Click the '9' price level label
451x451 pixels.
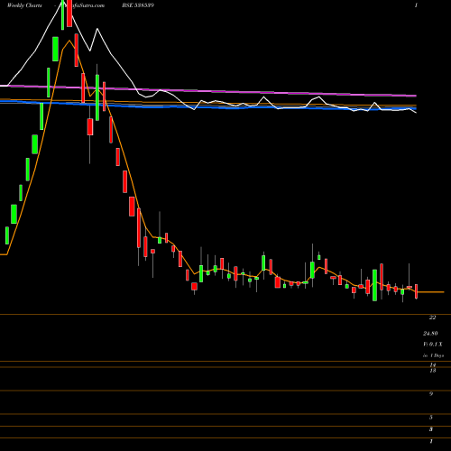click(431, 394)
